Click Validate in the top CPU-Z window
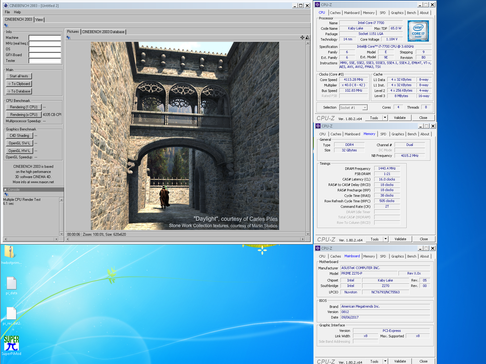The width and height of the screenshot is (486, 364). (x=400, y=118)
